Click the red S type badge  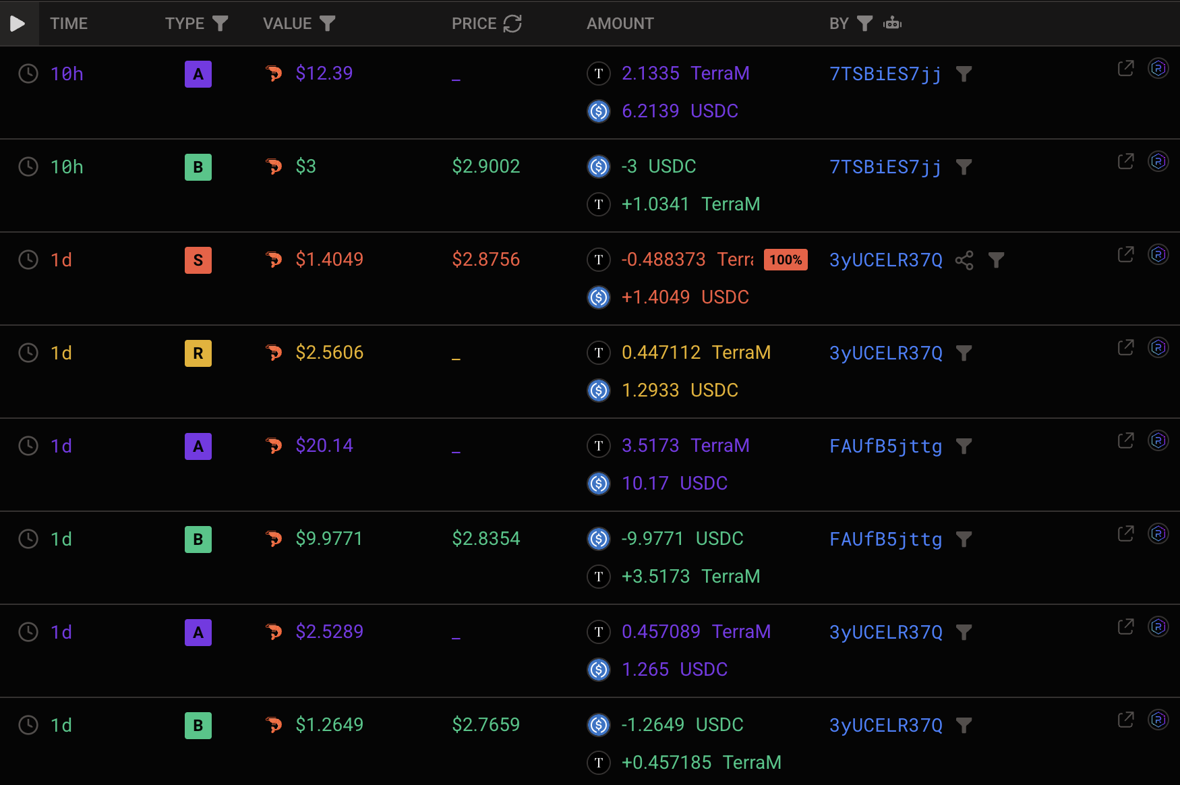(x=198, y=260)
